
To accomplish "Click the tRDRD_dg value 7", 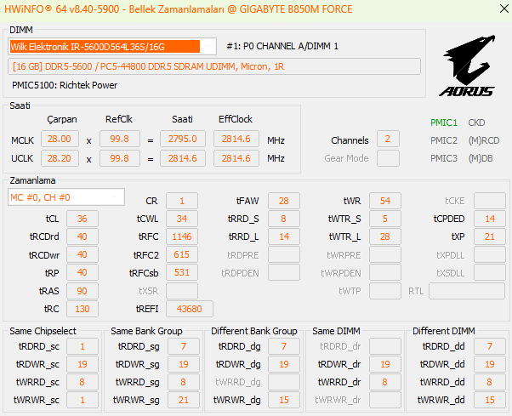I will 284,346.
